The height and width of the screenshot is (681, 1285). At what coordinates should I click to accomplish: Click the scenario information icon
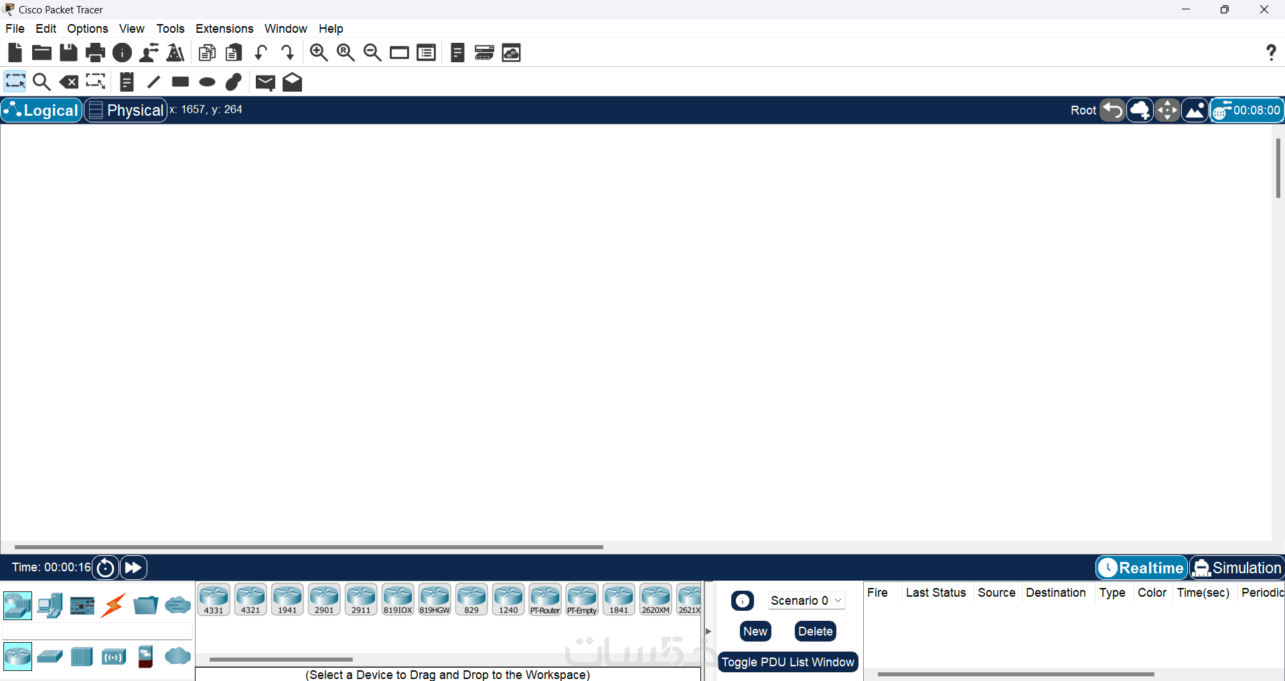[x=743, y=600]
